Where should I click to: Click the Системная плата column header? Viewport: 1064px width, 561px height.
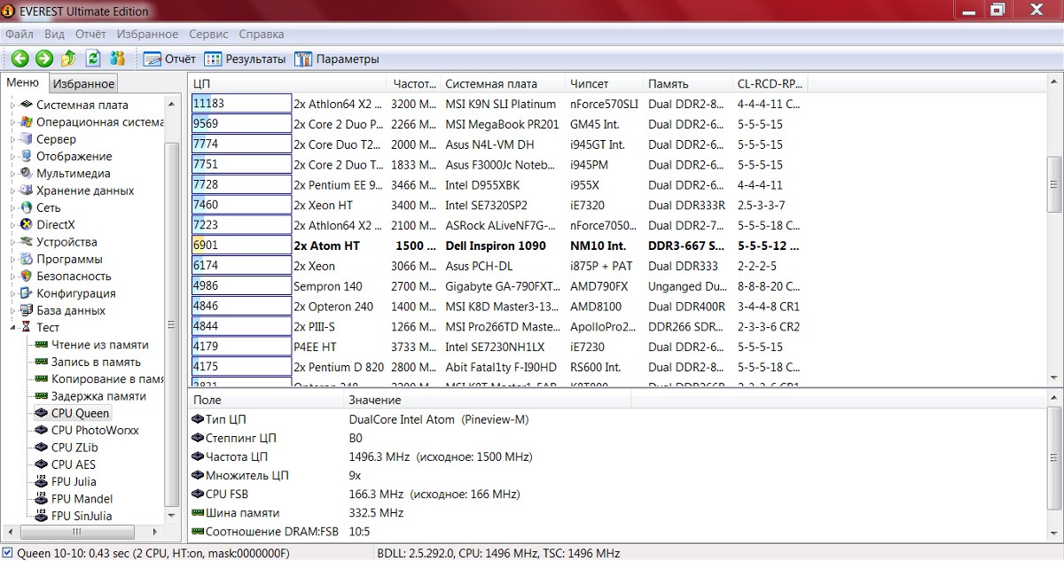(x=491, y=83)
